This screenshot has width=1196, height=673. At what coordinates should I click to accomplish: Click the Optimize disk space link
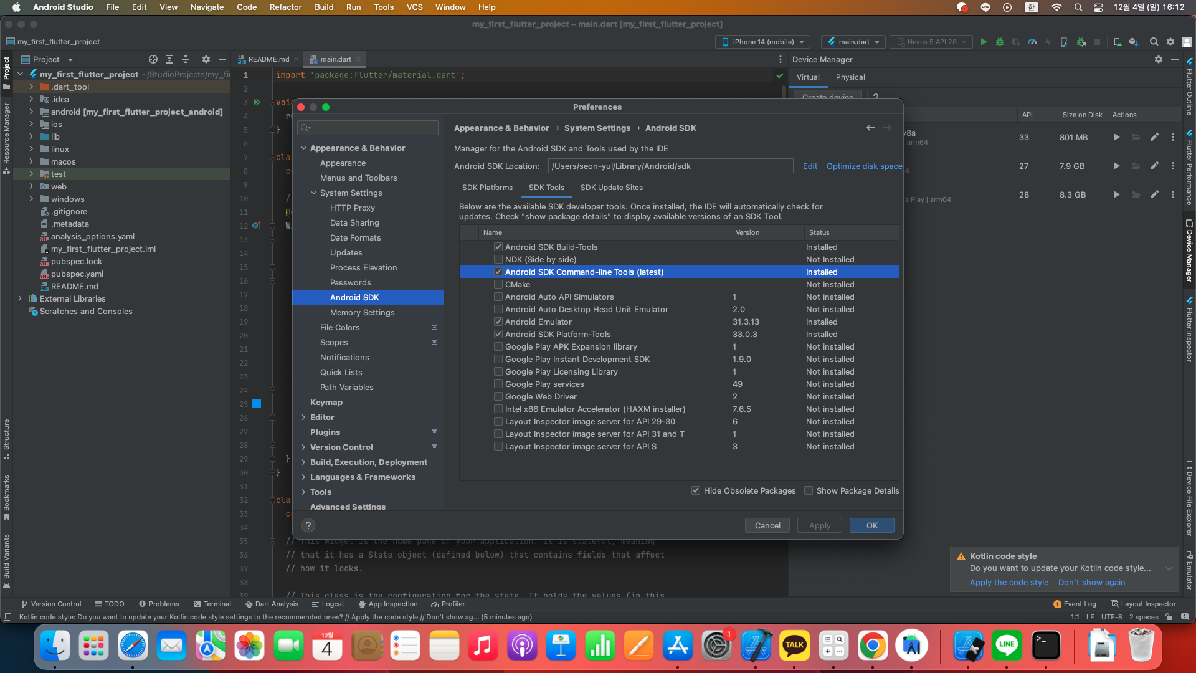click(864, 166)
